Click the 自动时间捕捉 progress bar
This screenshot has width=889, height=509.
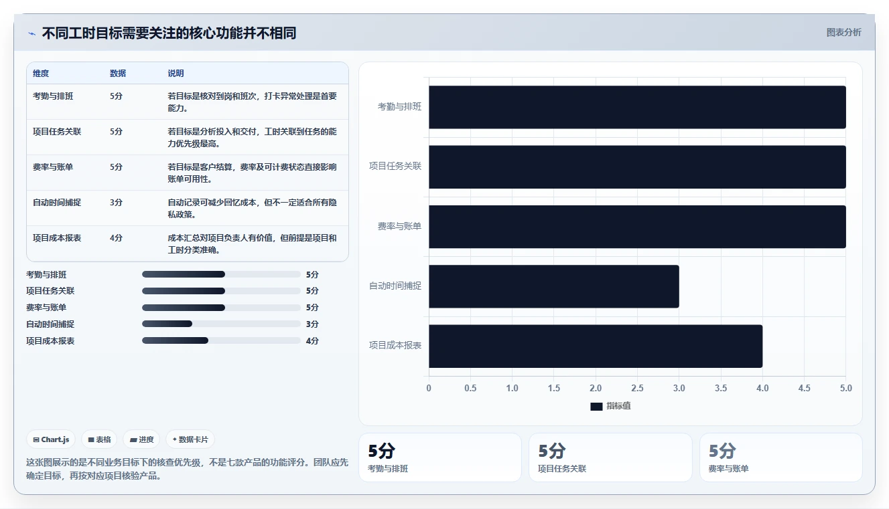tap(221, 324)
